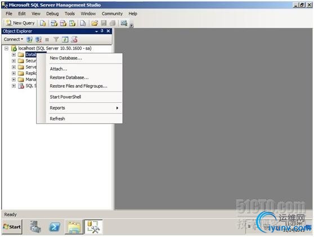Click the Refresh icon in Object Explorer toolbar
Viewport: 314px width, 237px height.
point(65,39)
